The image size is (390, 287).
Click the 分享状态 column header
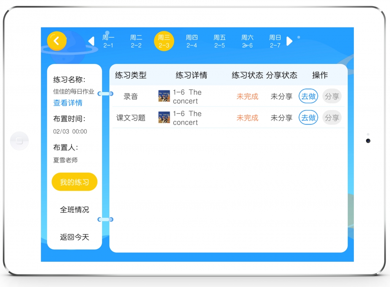click(x=282, y=75)
